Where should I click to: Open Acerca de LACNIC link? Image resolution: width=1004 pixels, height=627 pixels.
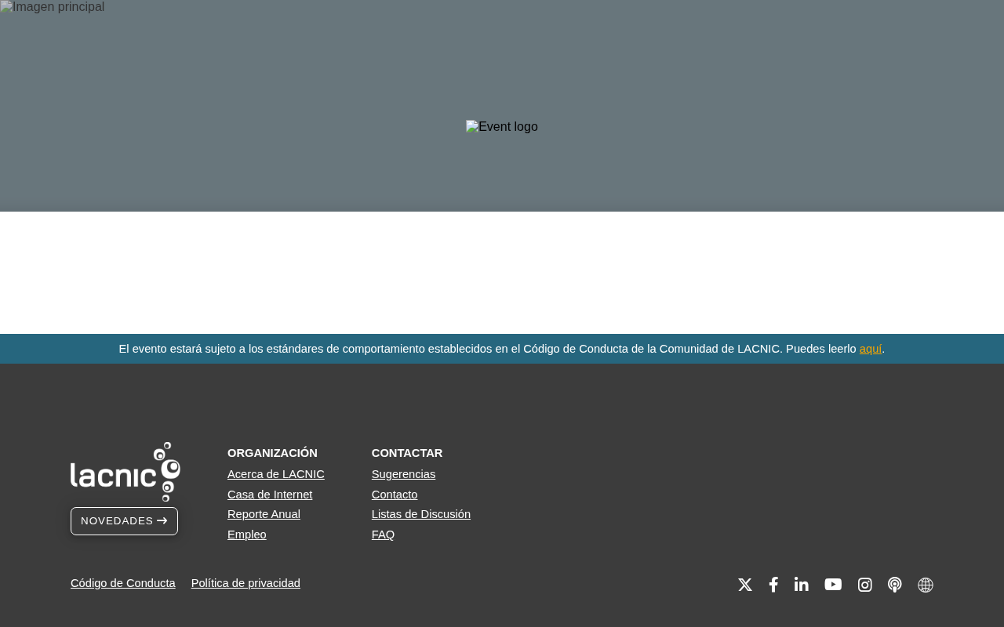tap(276, 474)
